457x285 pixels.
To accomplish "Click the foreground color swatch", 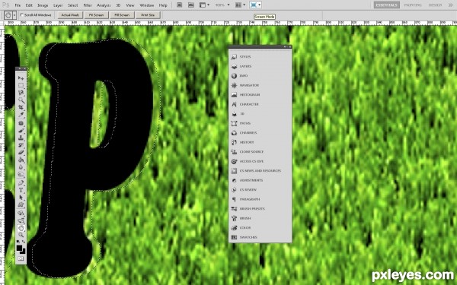I will (19, 248).
